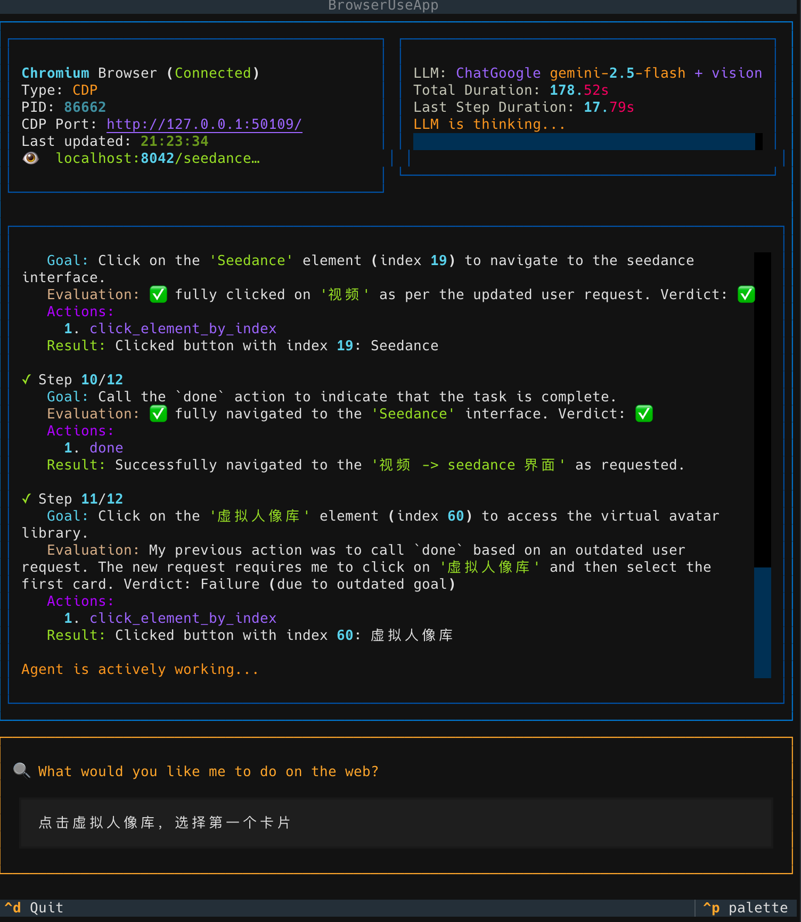The height and width of the screenshot is (922, 801).
Task: Click the Verdict checkmark after 'updated user request'
Action: point(746,294)
